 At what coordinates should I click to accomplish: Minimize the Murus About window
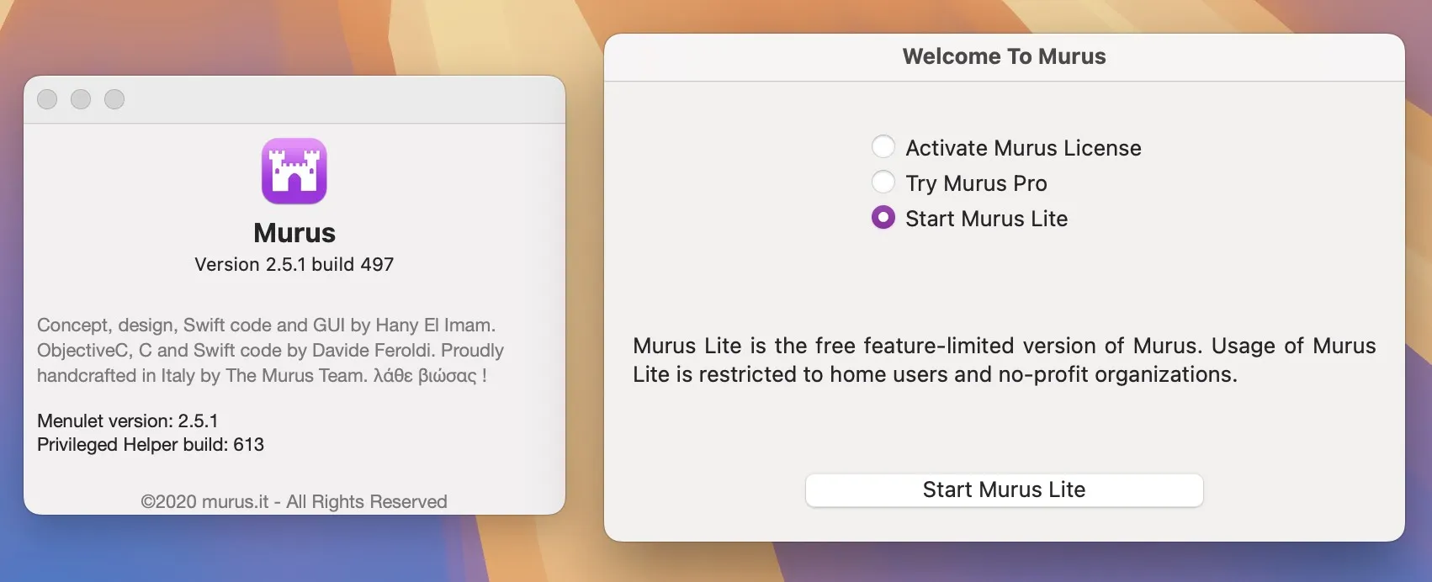click(81, 99)
